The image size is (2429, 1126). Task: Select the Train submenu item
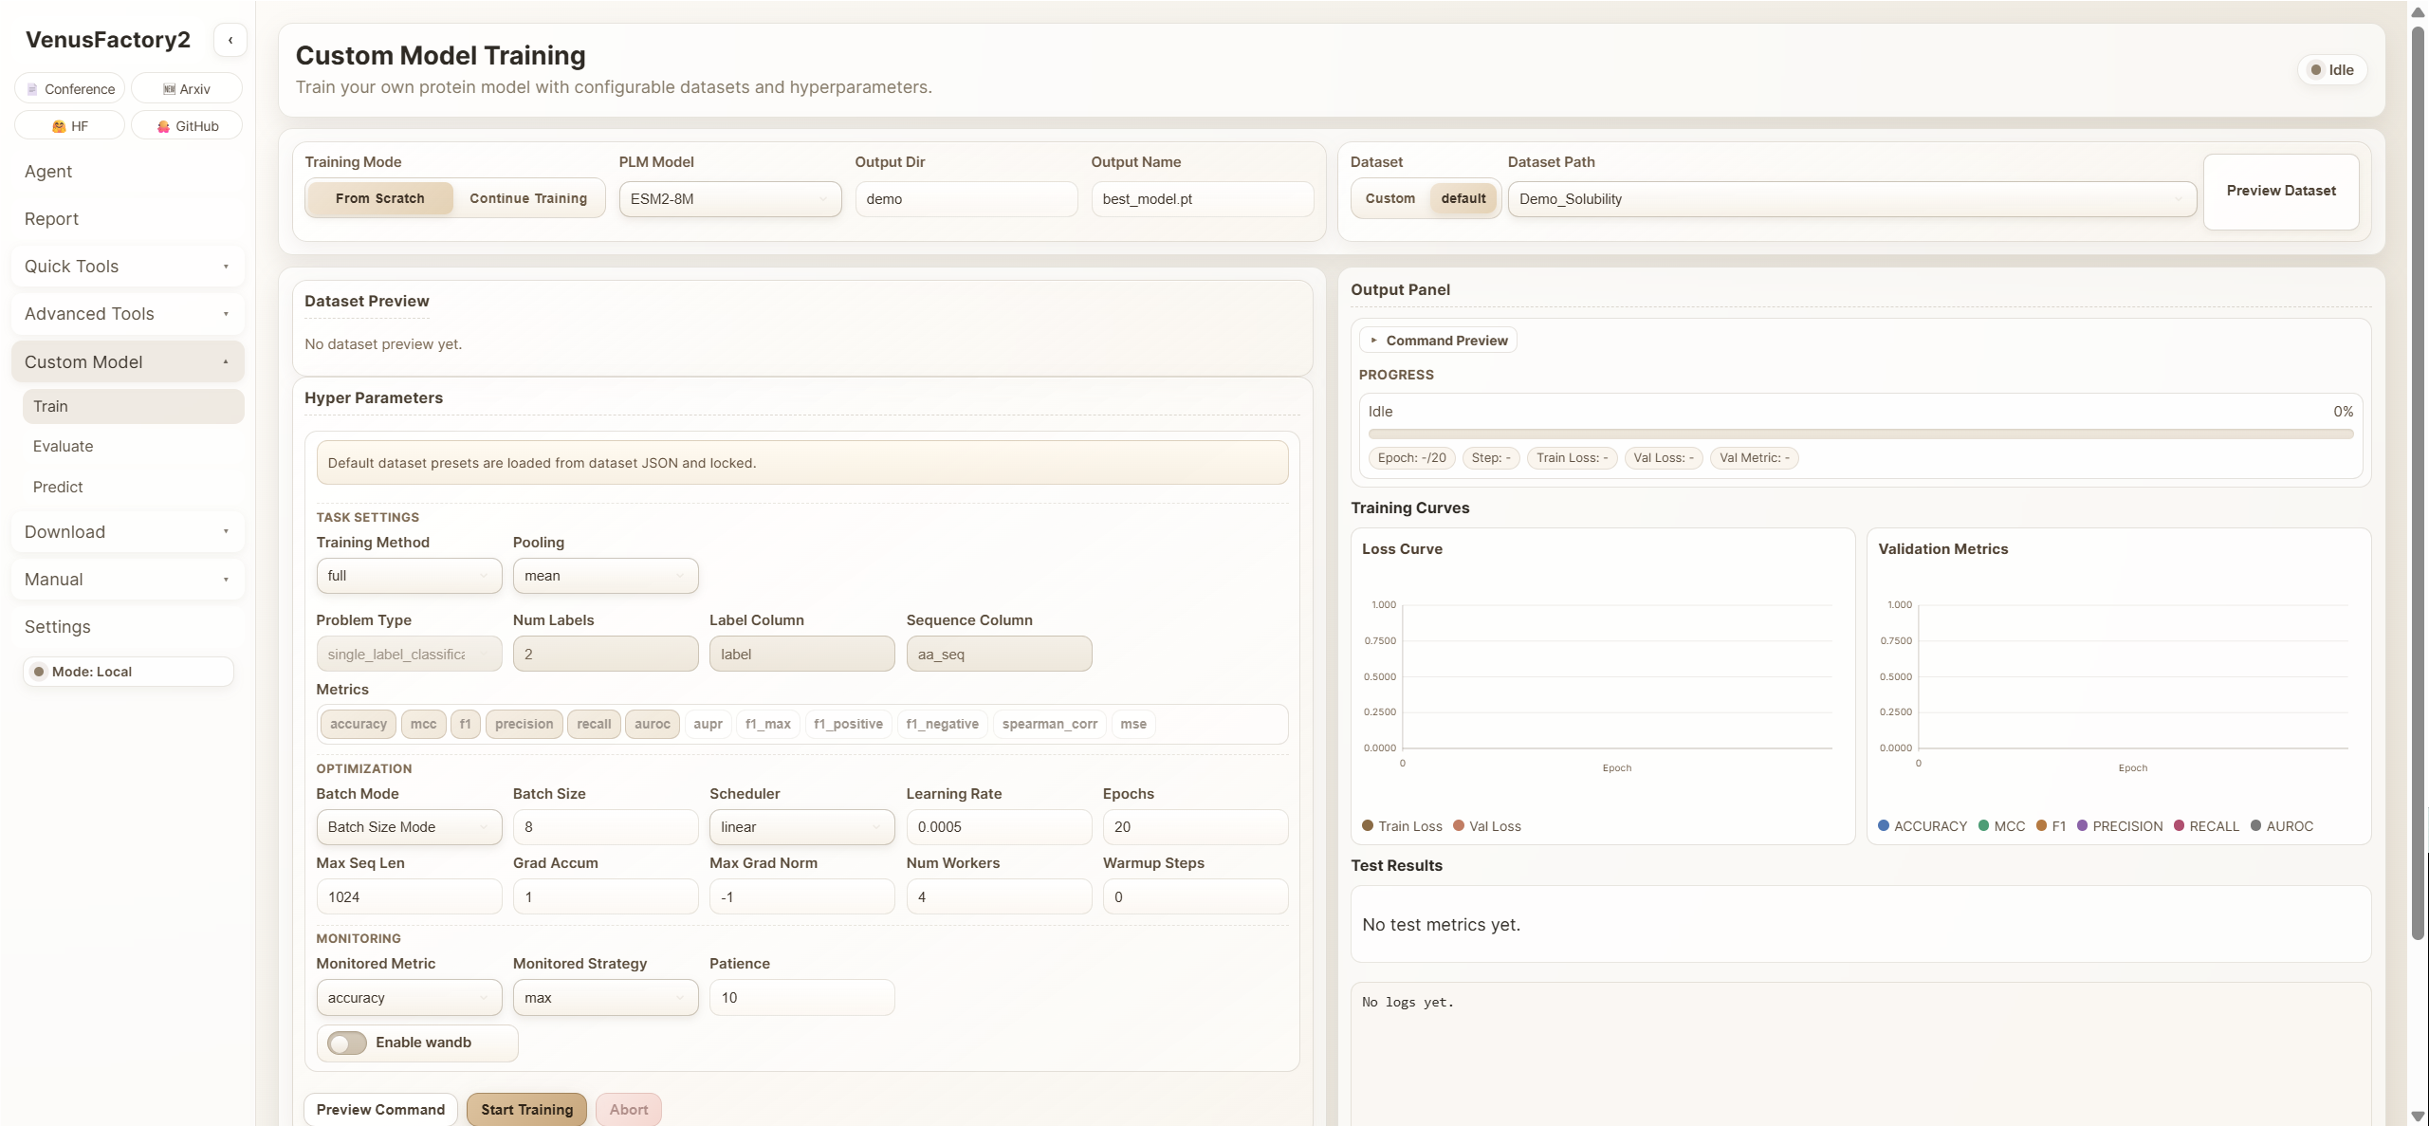133,406
